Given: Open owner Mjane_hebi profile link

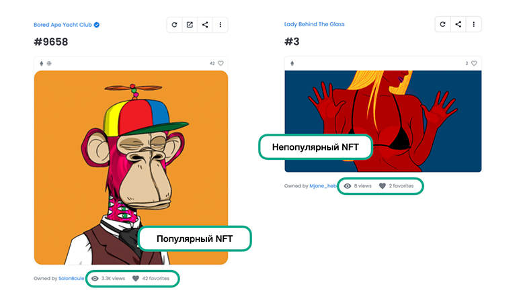Looking at the screenshot, I should (322, 185).
